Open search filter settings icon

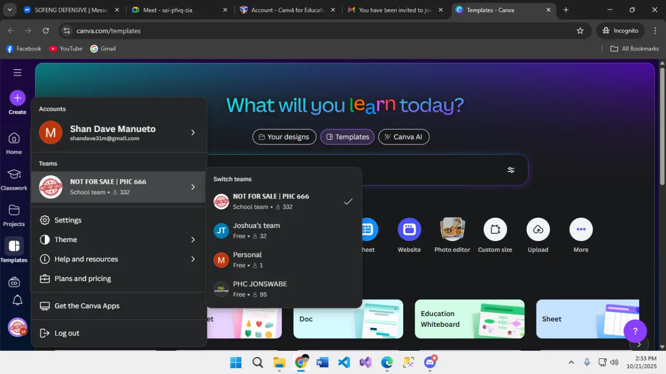coord(511,170)
